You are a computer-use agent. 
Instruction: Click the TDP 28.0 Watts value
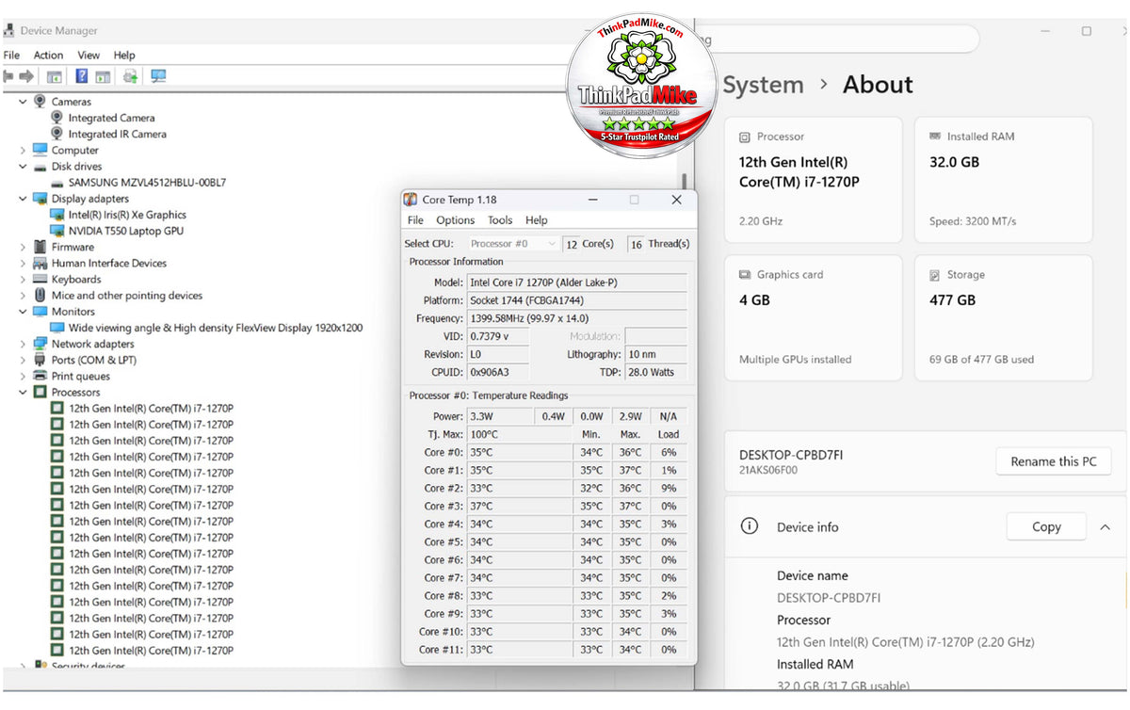click(x=655, y=372)
